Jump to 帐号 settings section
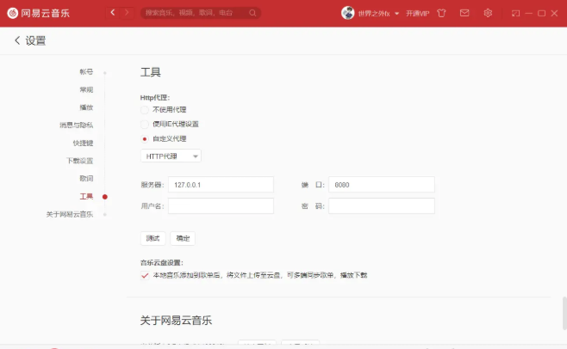Image resolution: width=567 pixels, height=349 pixels. tap(86, 72)
